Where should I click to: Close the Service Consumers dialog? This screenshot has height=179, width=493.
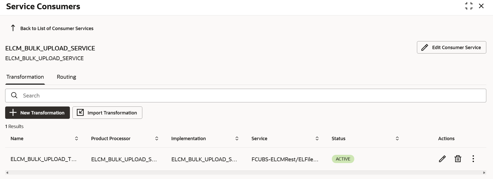[x=481, y=6]
